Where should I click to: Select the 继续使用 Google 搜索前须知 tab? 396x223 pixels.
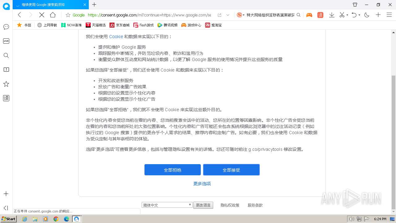point(51,5)
